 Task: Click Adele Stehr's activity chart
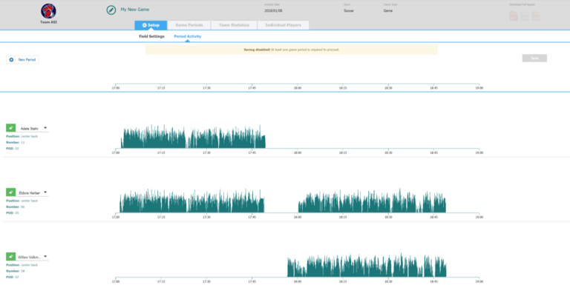coord(193,137)
